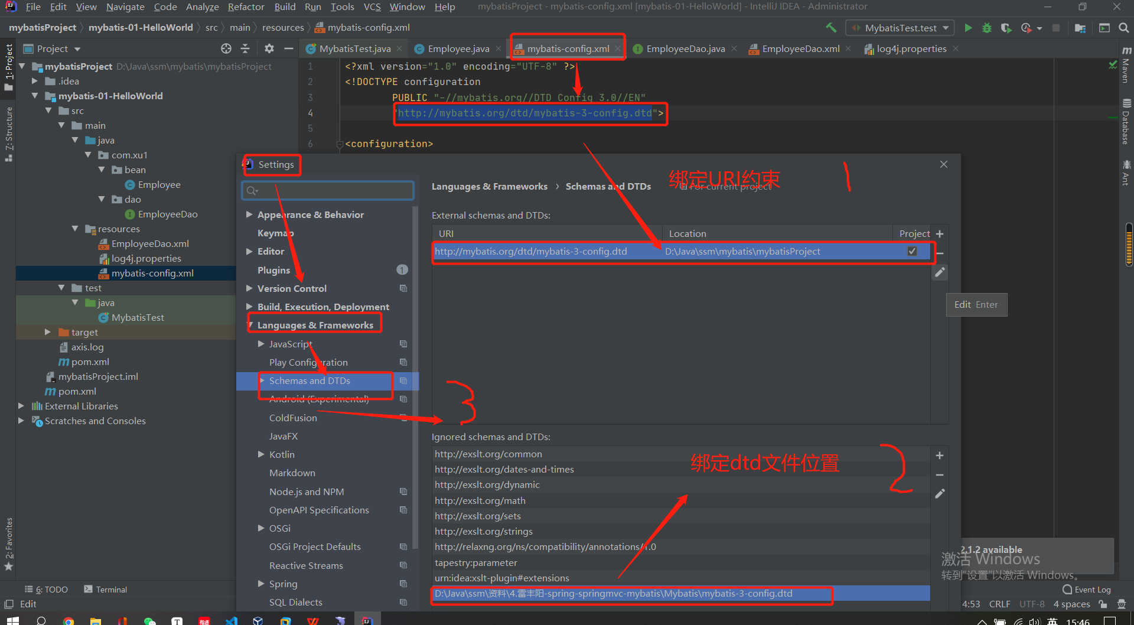Click the Run Anything icon

[x=1104, y=28]
